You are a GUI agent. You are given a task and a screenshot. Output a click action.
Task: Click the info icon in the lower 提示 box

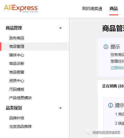(110, 105)
